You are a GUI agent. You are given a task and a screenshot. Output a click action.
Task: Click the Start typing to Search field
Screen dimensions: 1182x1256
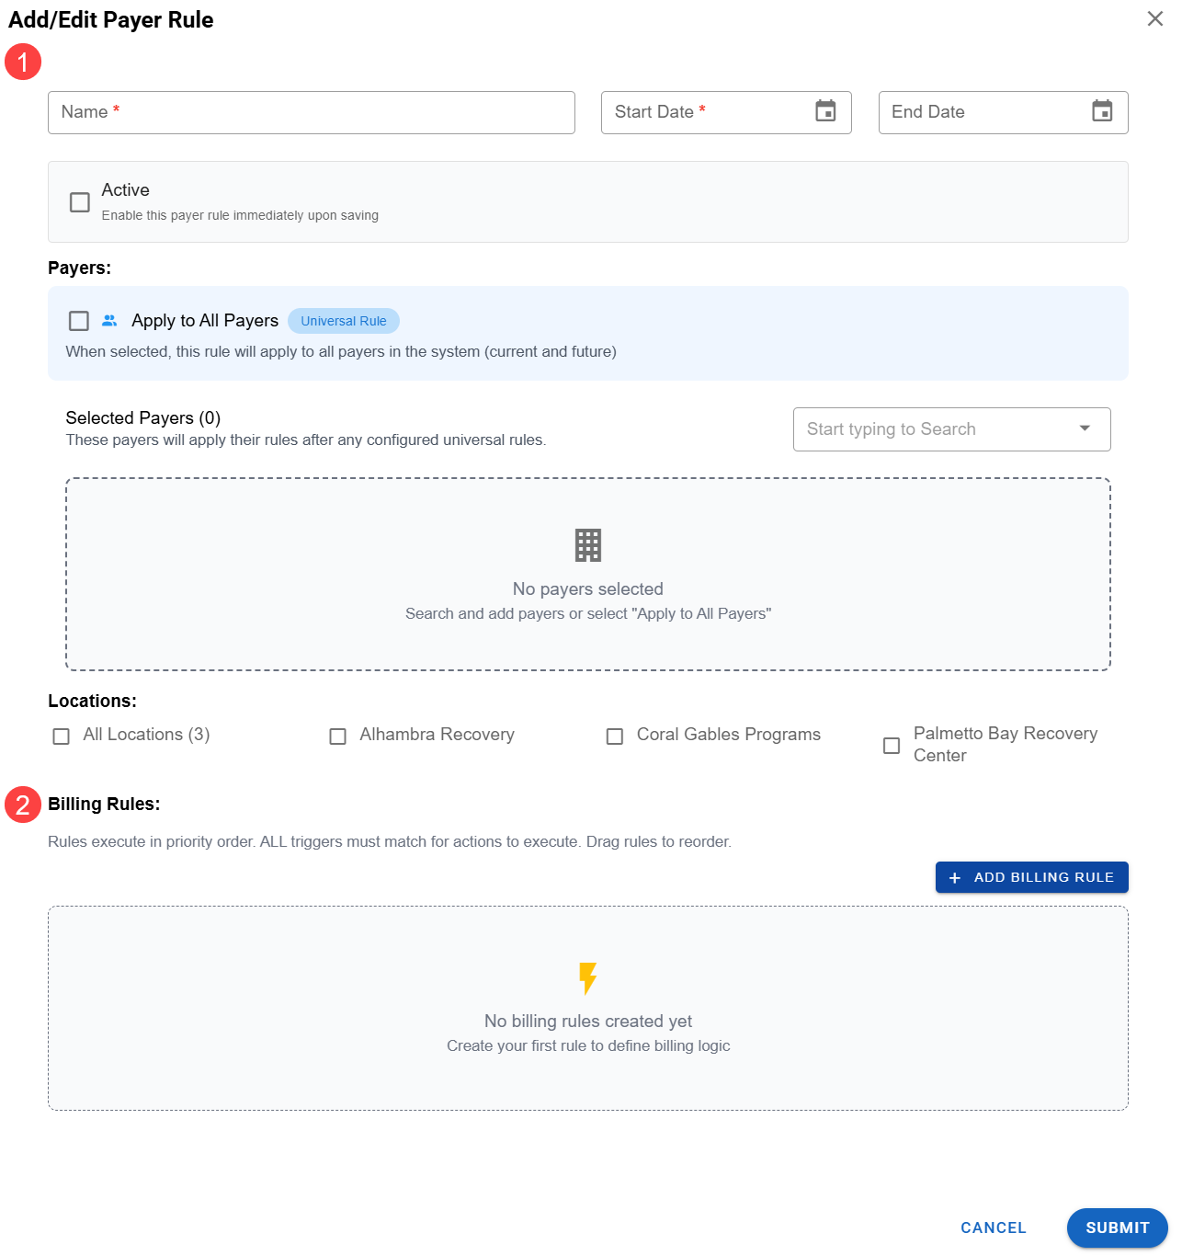point(928,429)
